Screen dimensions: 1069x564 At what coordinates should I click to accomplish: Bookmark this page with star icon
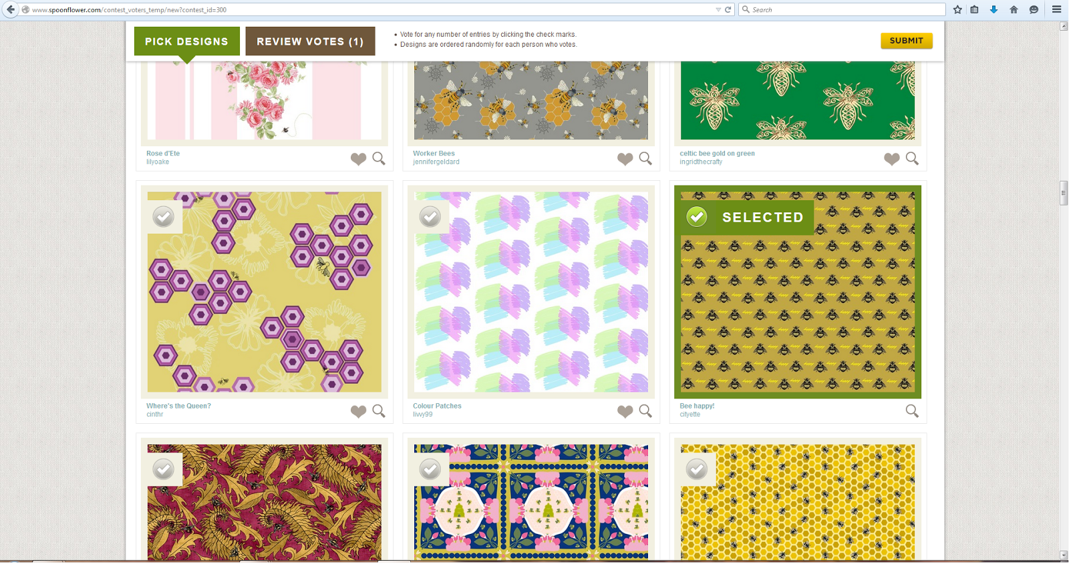(957, 9)
